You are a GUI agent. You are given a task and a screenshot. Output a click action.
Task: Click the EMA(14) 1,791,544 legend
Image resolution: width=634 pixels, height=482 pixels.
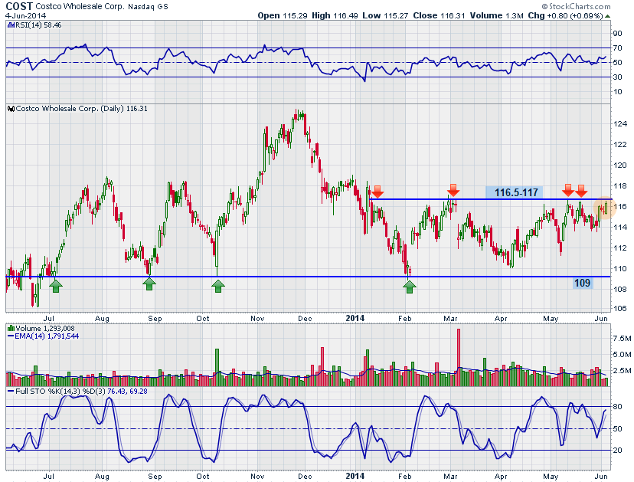(x=47, y=336)
